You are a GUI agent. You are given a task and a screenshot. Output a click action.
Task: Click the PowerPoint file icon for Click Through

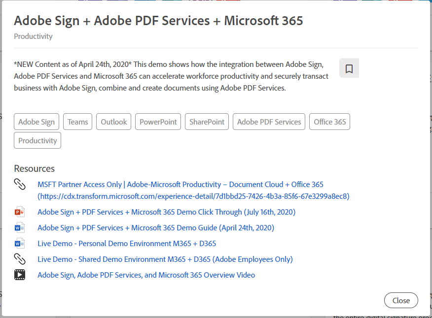pos(20,212)
